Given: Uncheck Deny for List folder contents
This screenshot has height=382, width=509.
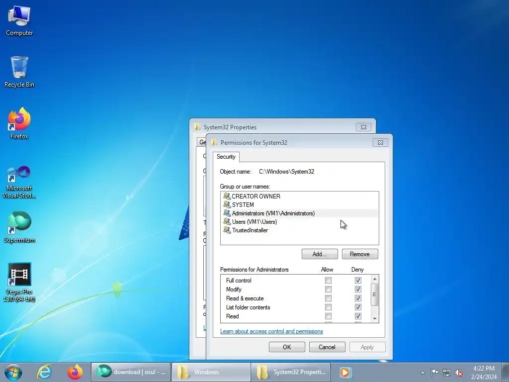Looking at the screenshot, I should 358,307.
